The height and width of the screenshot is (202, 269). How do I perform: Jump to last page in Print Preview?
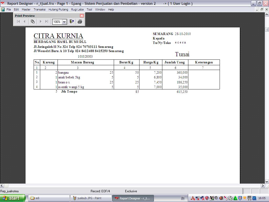coord(47,22)
